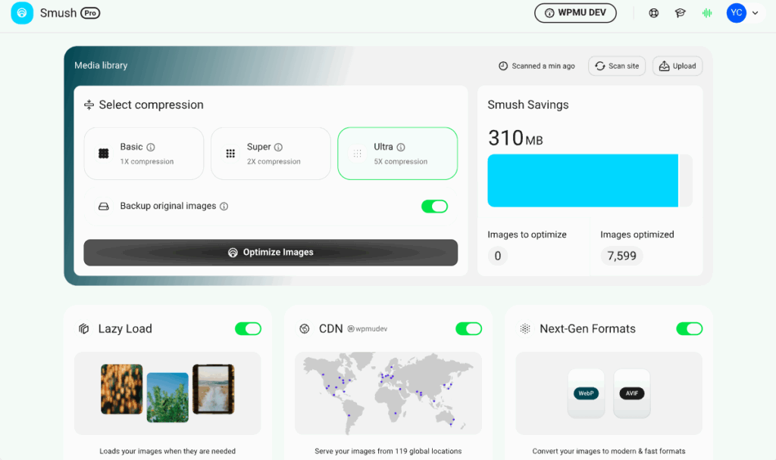This screenshot has height=460, width=776.
Task: Click the green sound wave icon
Action: tap(707, 14)
